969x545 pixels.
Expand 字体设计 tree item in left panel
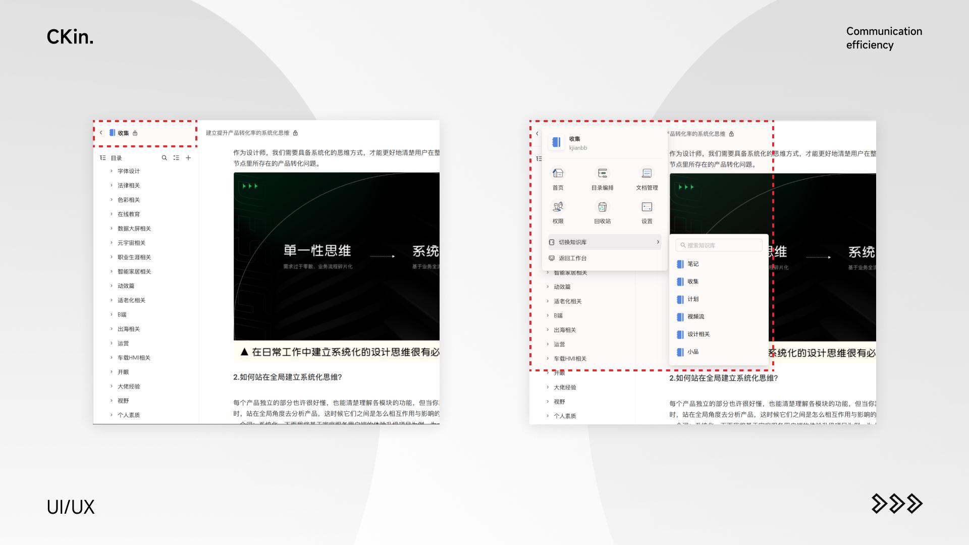pos(112,171)
